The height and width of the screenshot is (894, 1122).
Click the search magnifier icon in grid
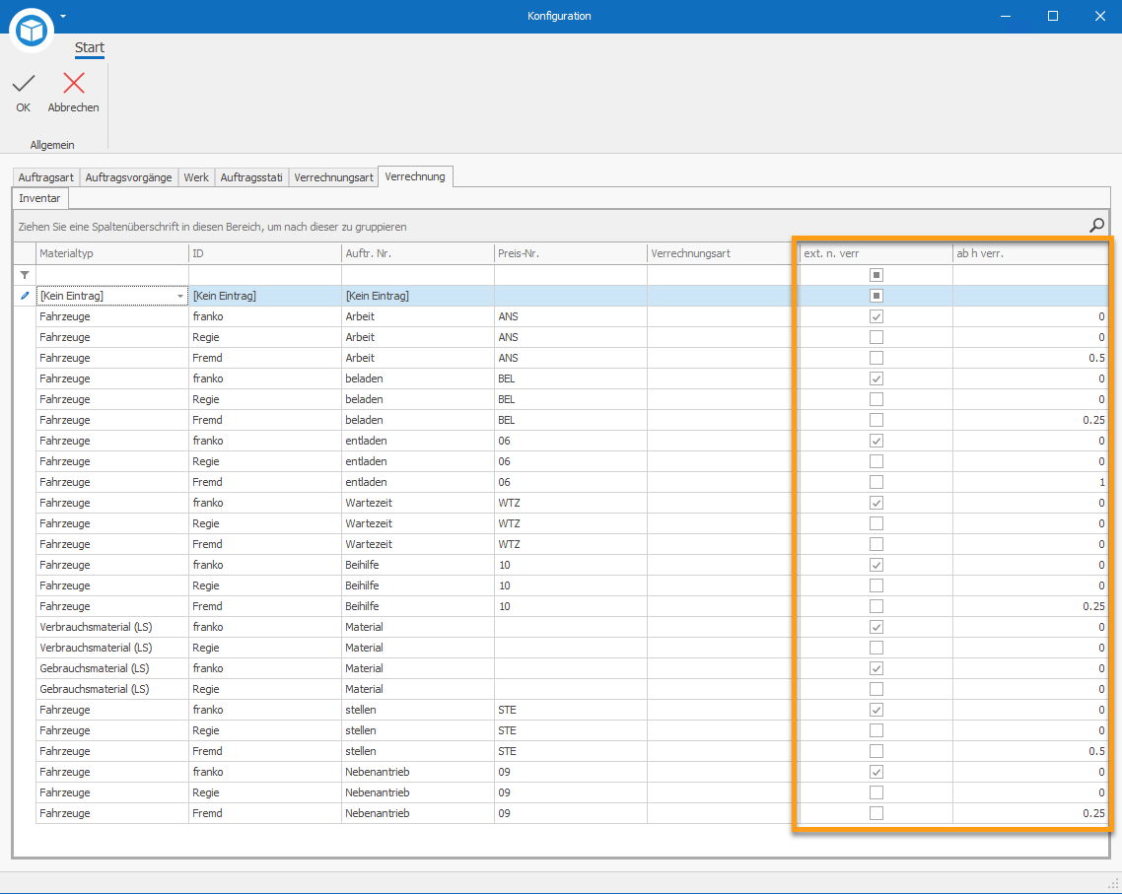pyautogui.click(x=1096, y=226)
